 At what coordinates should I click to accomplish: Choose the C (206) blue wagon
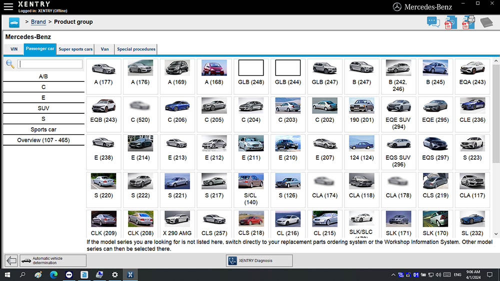coord(177,114)
